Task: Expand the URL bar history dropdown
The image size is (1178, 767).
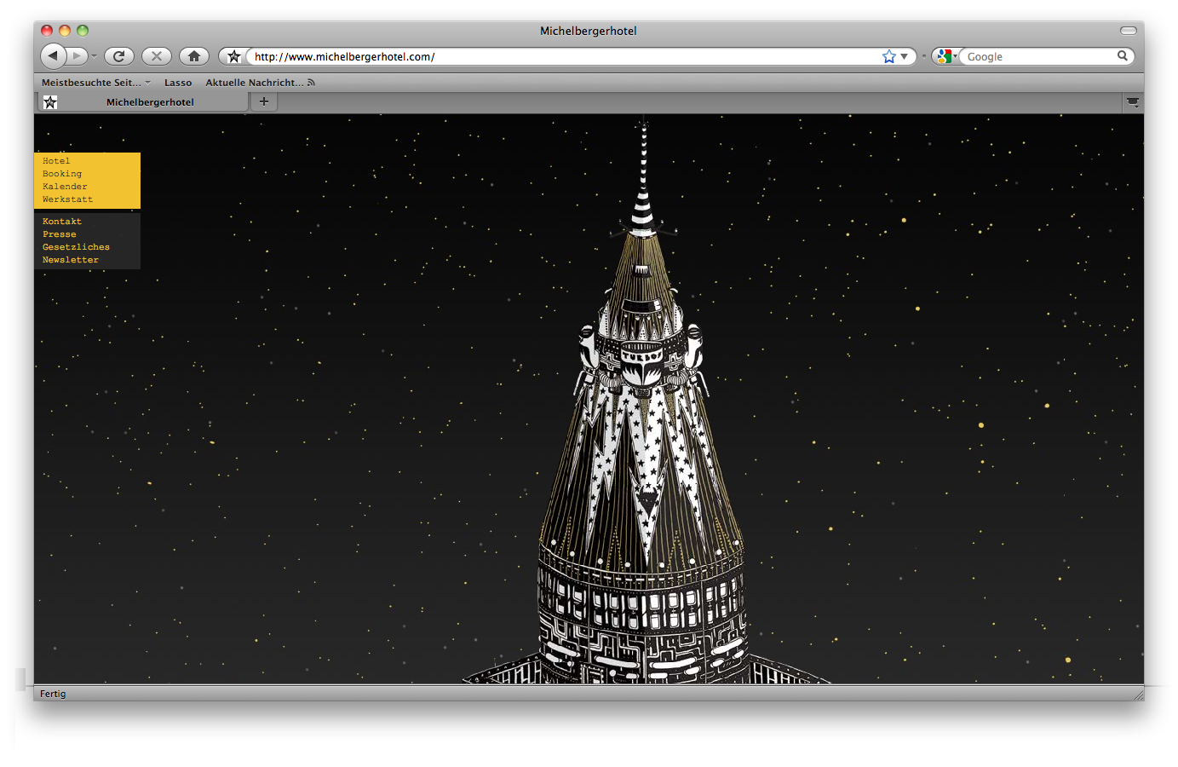Action: tap(905, 56)
